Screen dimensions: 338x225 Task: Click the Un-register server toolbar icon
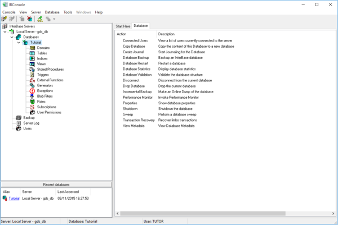point(12,19)
